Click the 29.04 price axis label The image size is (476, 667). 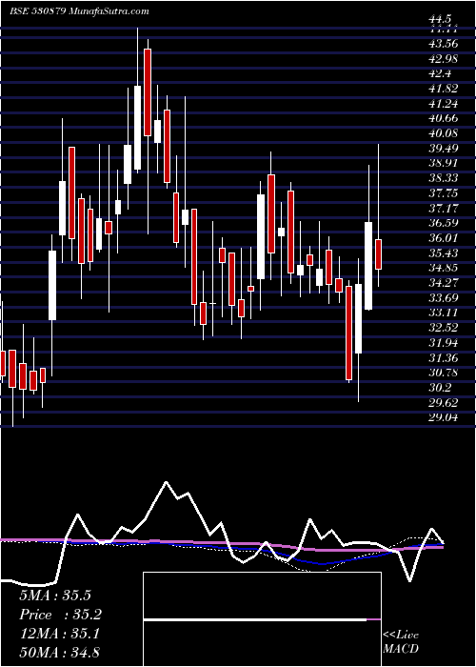(443, 417)
